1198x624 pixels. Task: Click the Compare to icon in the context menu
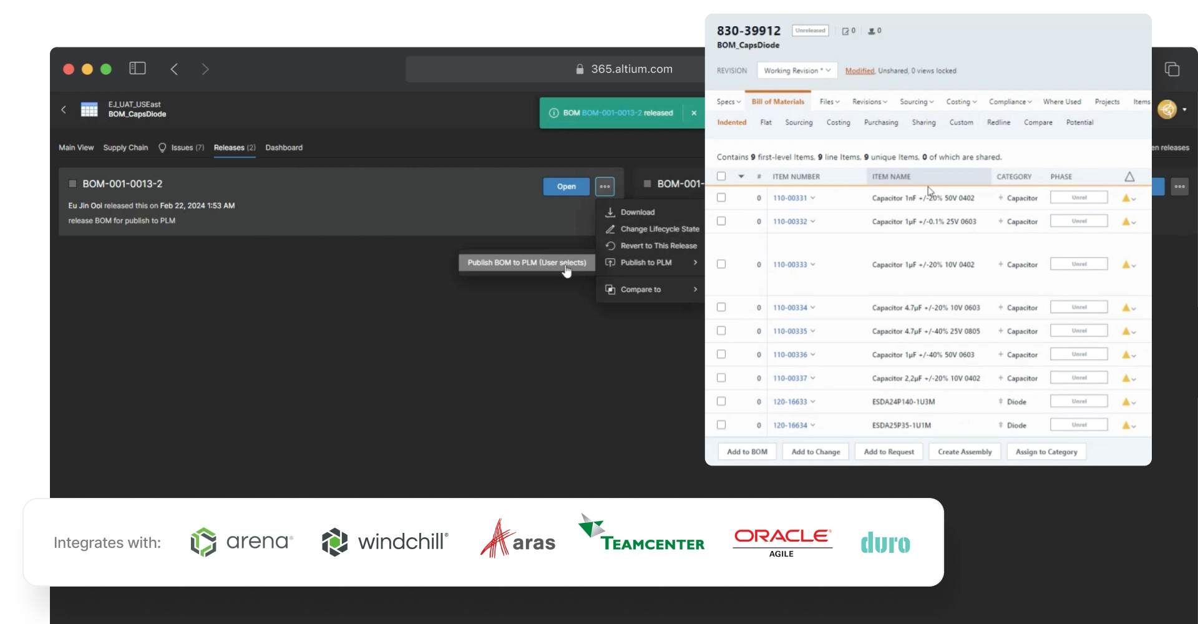(x=610, y=290)
